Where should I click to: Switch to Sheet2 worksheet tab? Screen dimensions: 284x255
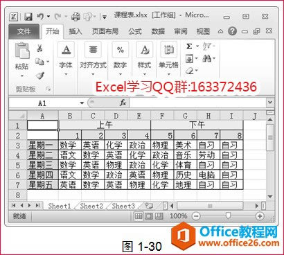click(x=91, y=206)
